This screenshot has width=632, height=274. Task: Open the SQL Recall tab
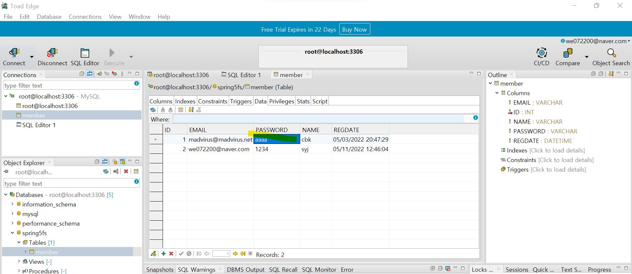tap(283, 269)
